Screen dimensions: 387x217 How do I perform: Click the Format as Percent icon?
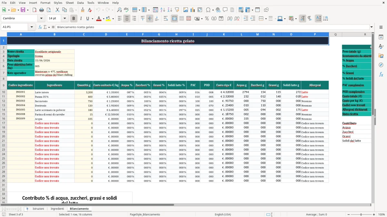(207, 19)
